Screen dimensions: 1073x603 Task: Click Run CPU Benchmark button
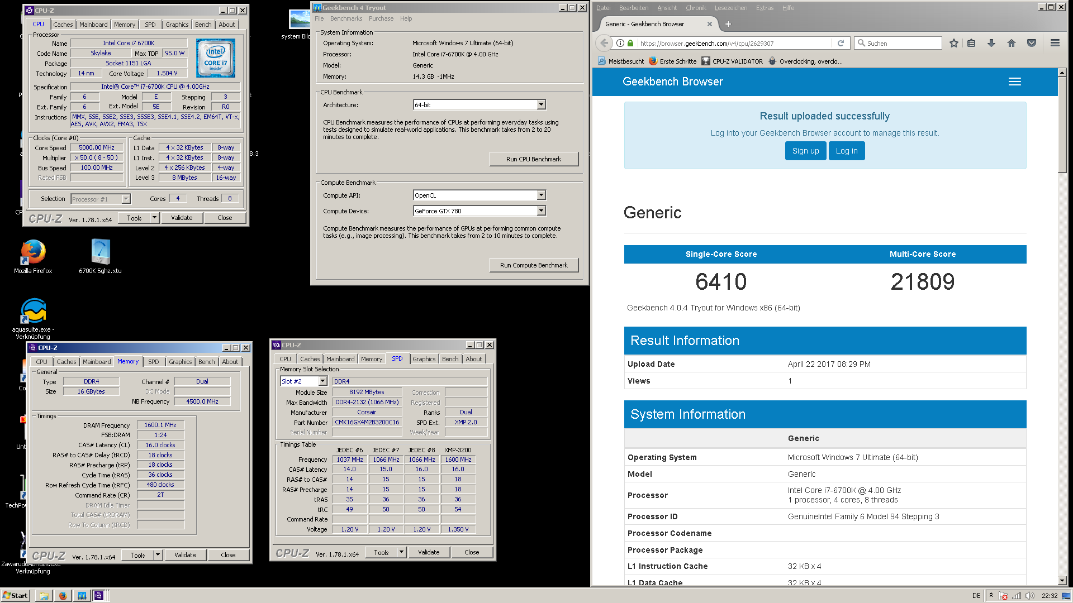[x=534, y=159]
